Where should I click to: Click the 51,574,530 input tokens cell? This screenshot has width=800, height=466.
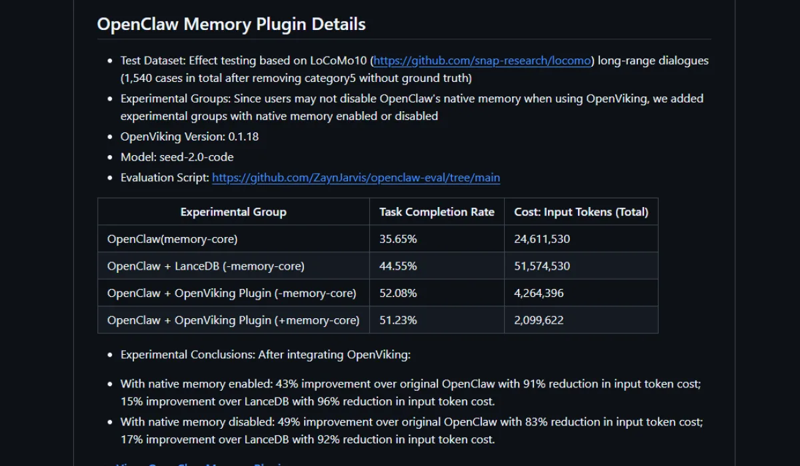point(542,266)
